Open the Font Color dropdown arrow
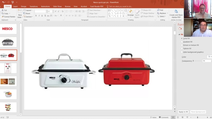This screenshot has width=212, height=119. coord(63,16)
